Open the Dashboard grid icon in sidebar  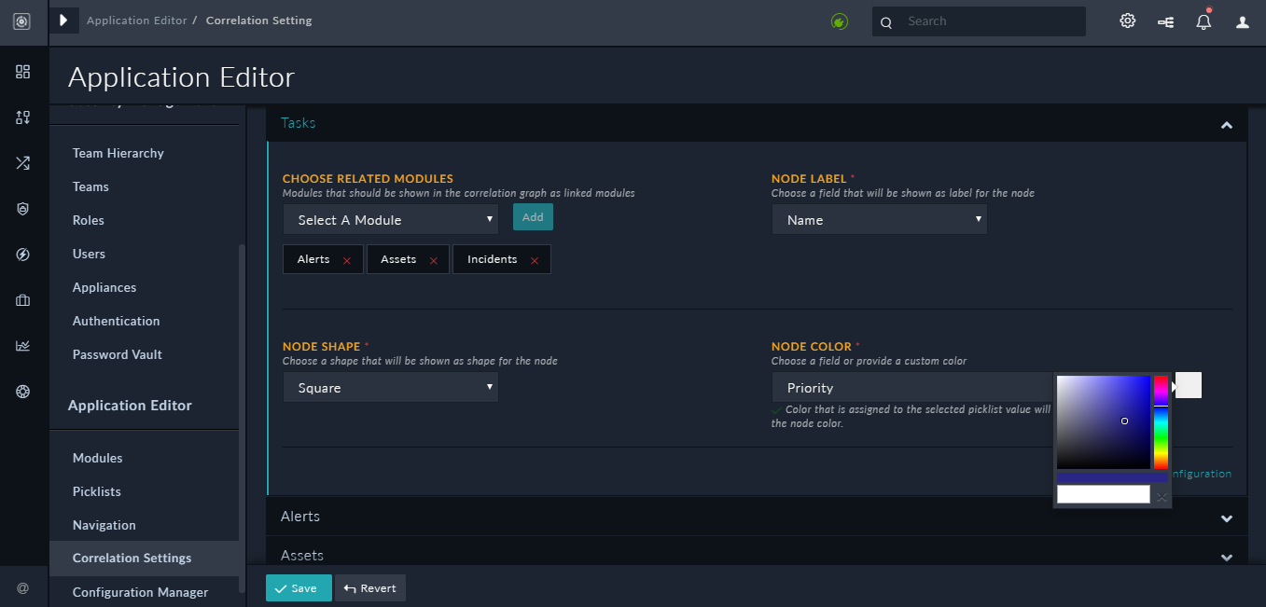click(22, 71)
